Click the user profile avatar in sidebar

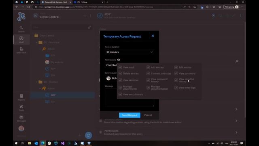(21, 129)
